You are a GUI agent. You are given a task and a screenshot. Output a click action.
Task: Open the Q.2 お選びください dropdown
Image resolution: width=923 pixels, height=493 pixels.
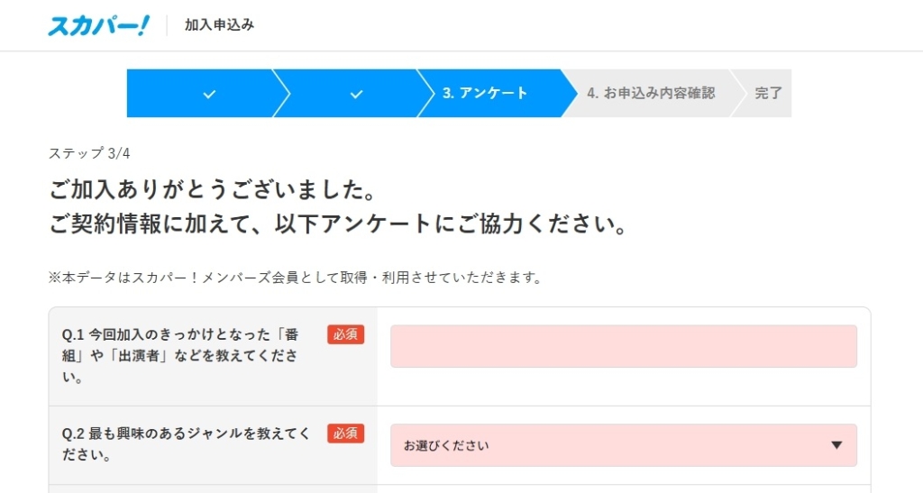point(624,445)
